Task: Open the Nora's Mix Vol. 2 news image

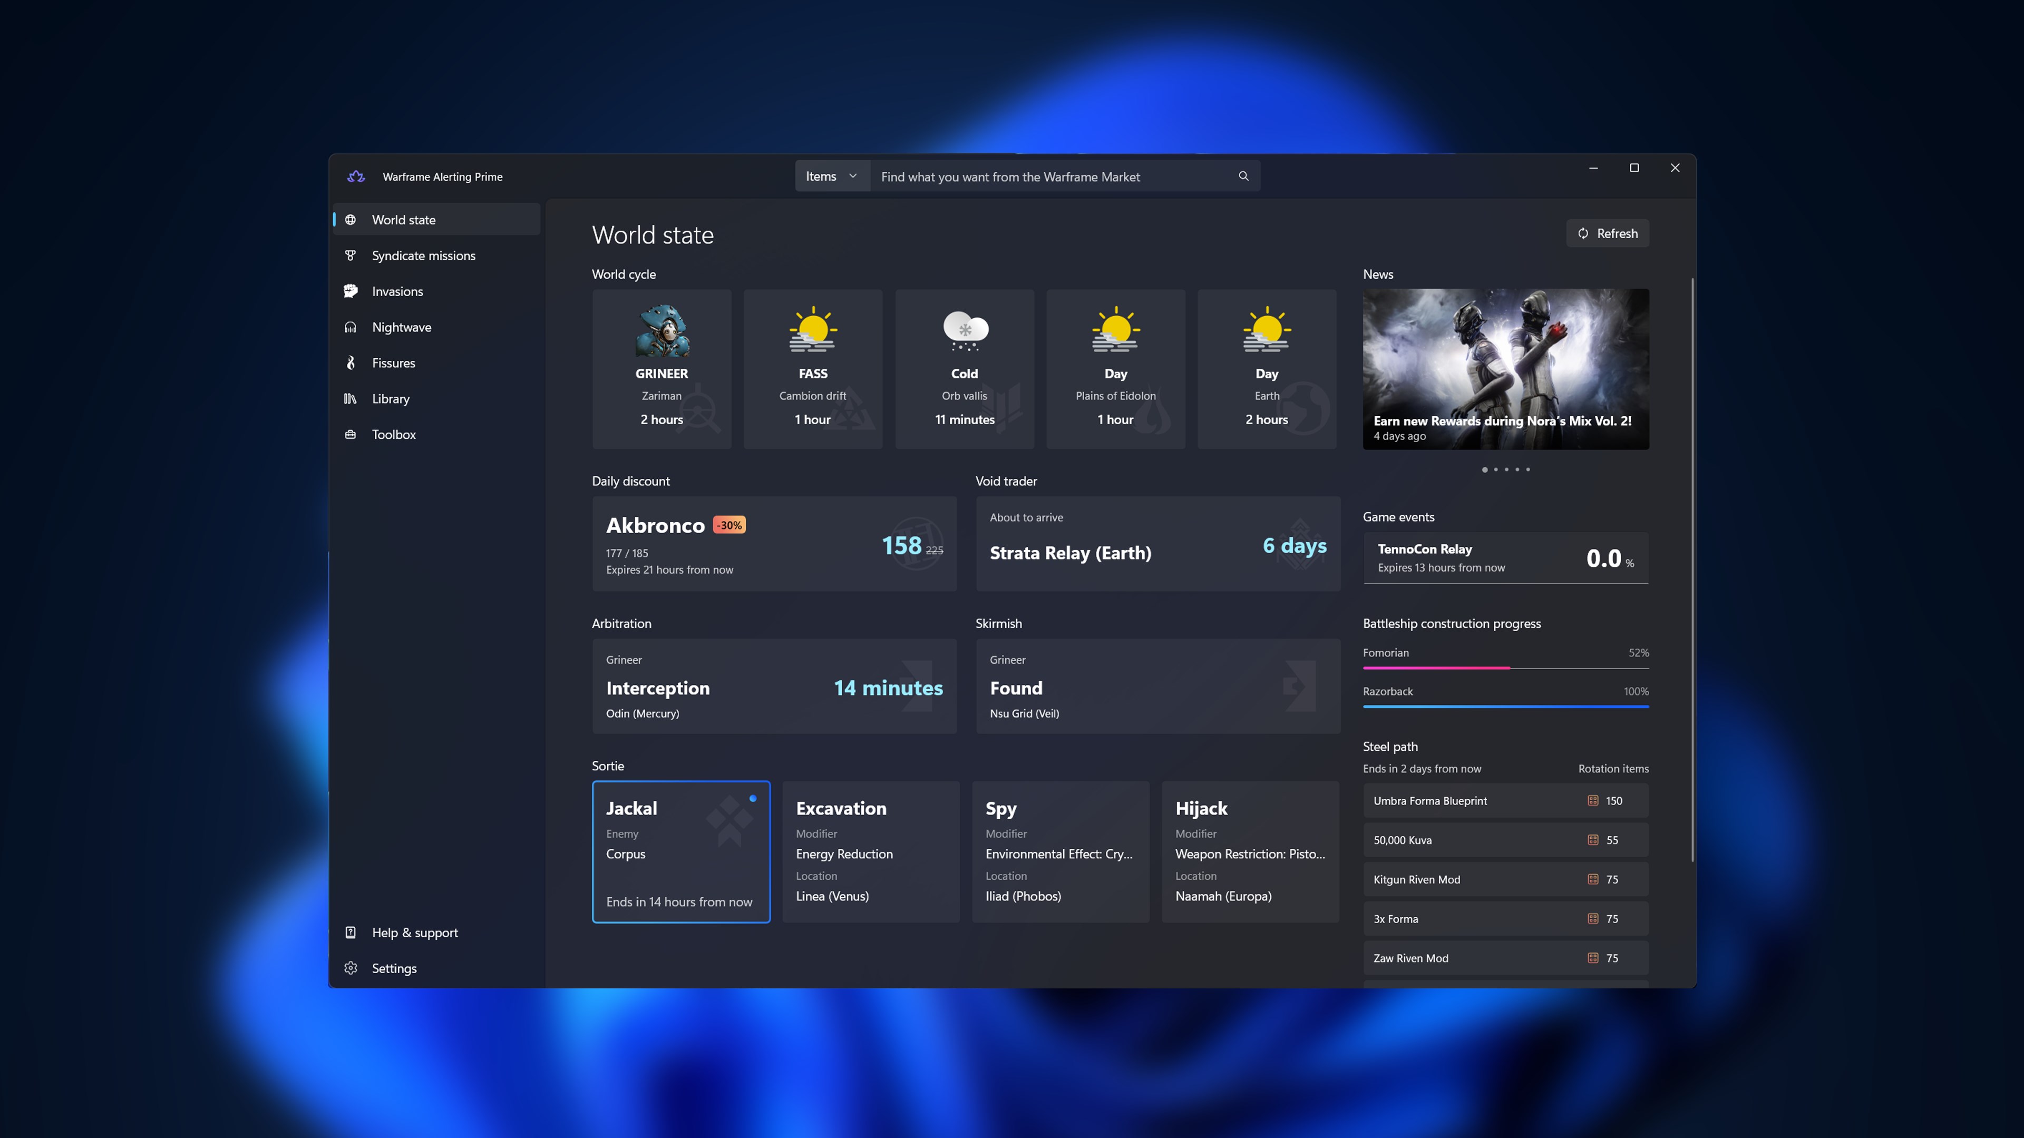Action: coord(1505,369)
